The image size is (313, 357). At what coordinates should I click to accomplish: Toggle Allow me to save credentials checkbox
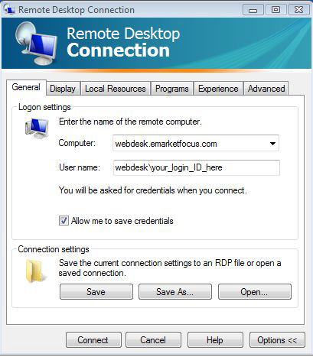click(64, 220)
